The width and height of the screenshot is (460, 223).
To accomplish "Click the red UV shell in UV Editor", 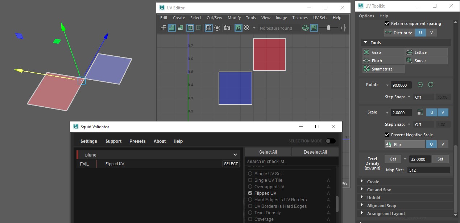I will pyautogui.click(x=269, y=55).
